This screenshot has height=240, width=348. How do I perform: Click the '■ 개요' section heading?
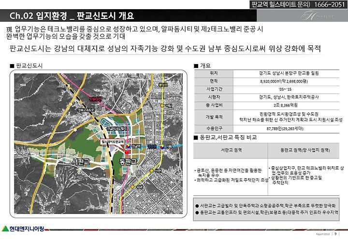pos(202,66)
